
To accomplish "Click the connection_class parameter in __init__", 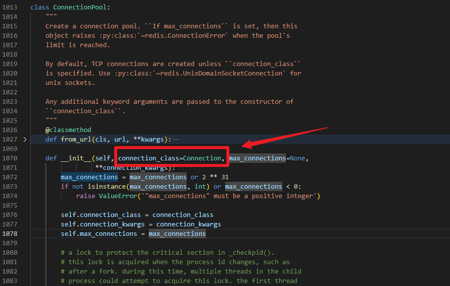I will coord(149,158).
